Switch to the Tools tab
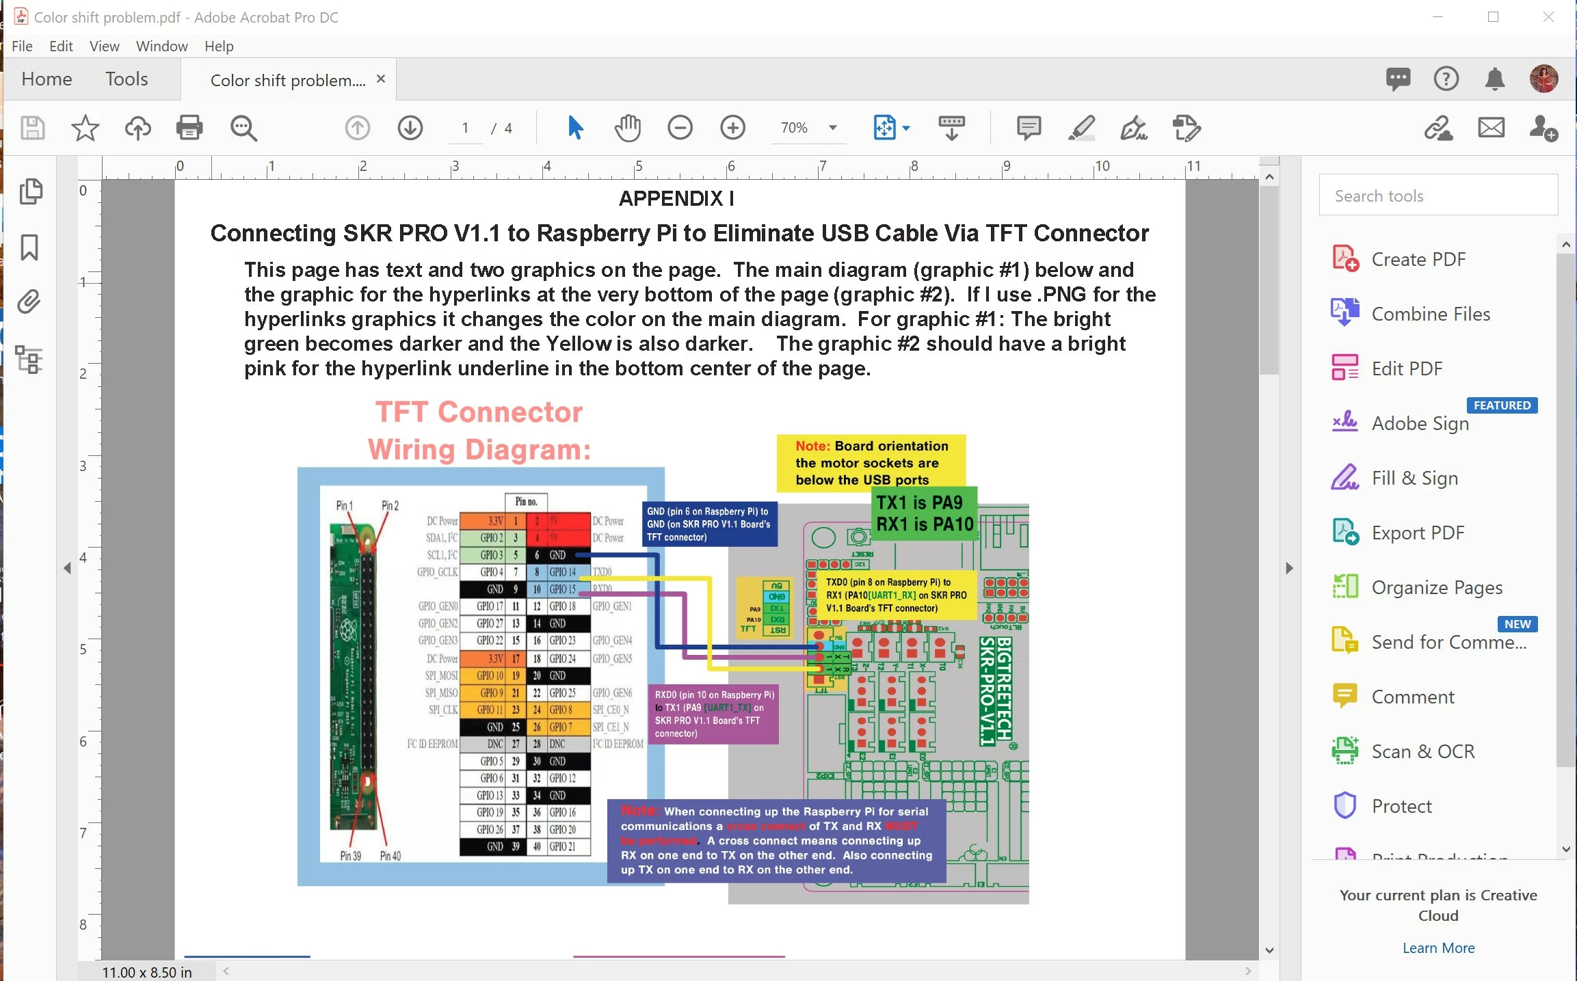Viewport: 1577px width, 981px height. 127,79
